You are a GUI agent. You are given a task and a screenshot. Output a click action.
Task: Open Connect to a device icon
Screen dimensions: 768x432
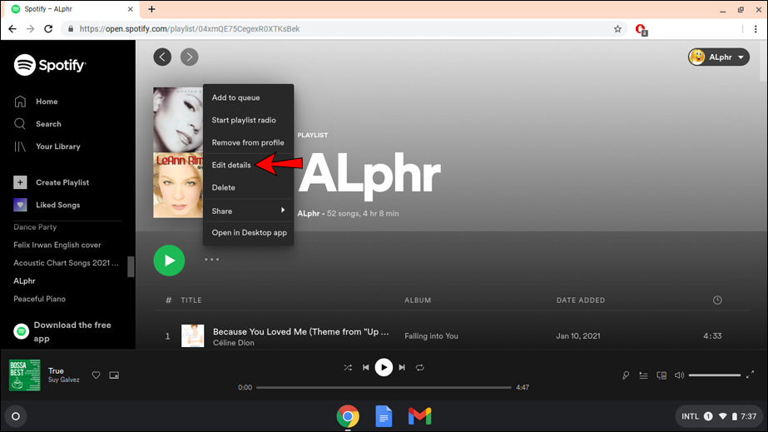(x=661, y=375)
